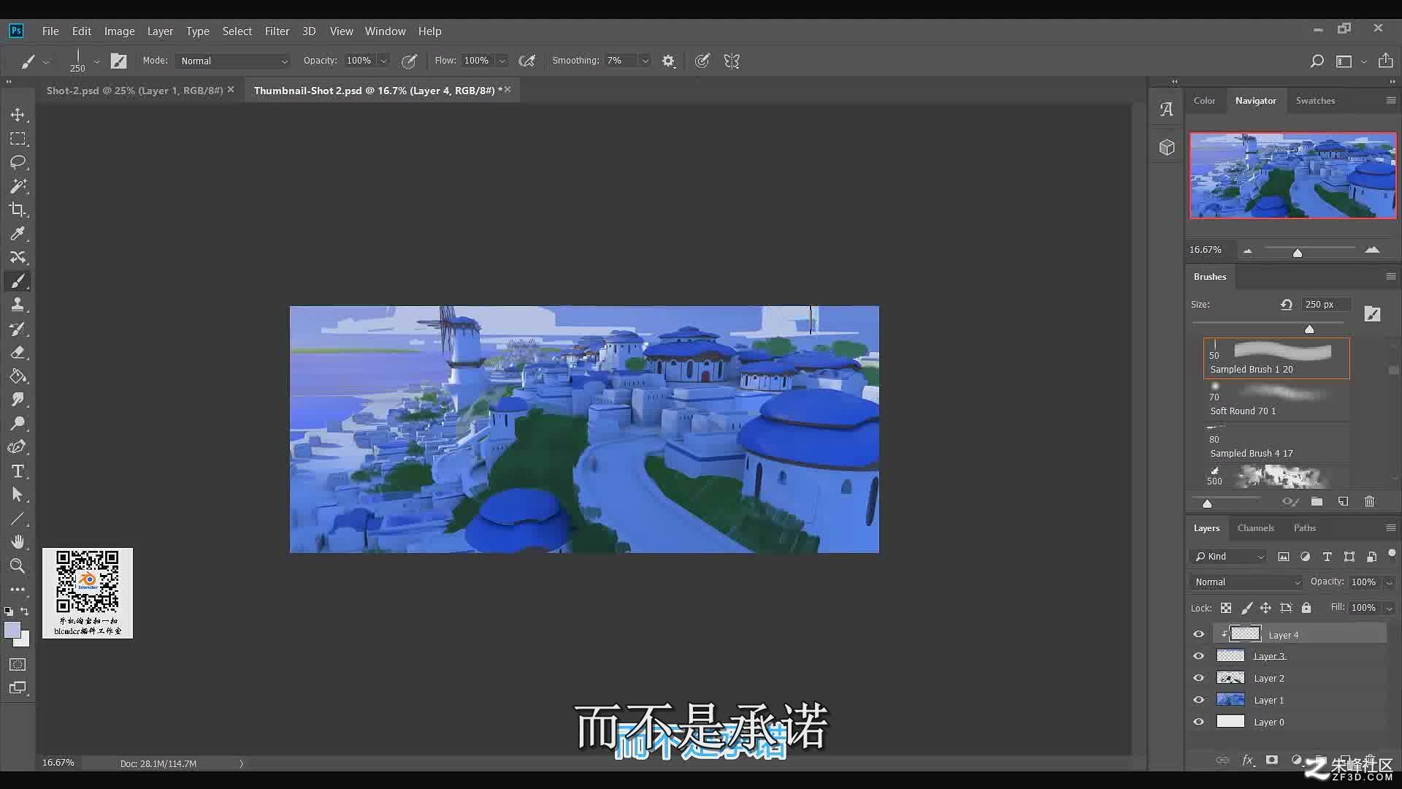Toggle symmetry paint butterfly icon
The image size is (1402, 789).
(x=732, y=61)
